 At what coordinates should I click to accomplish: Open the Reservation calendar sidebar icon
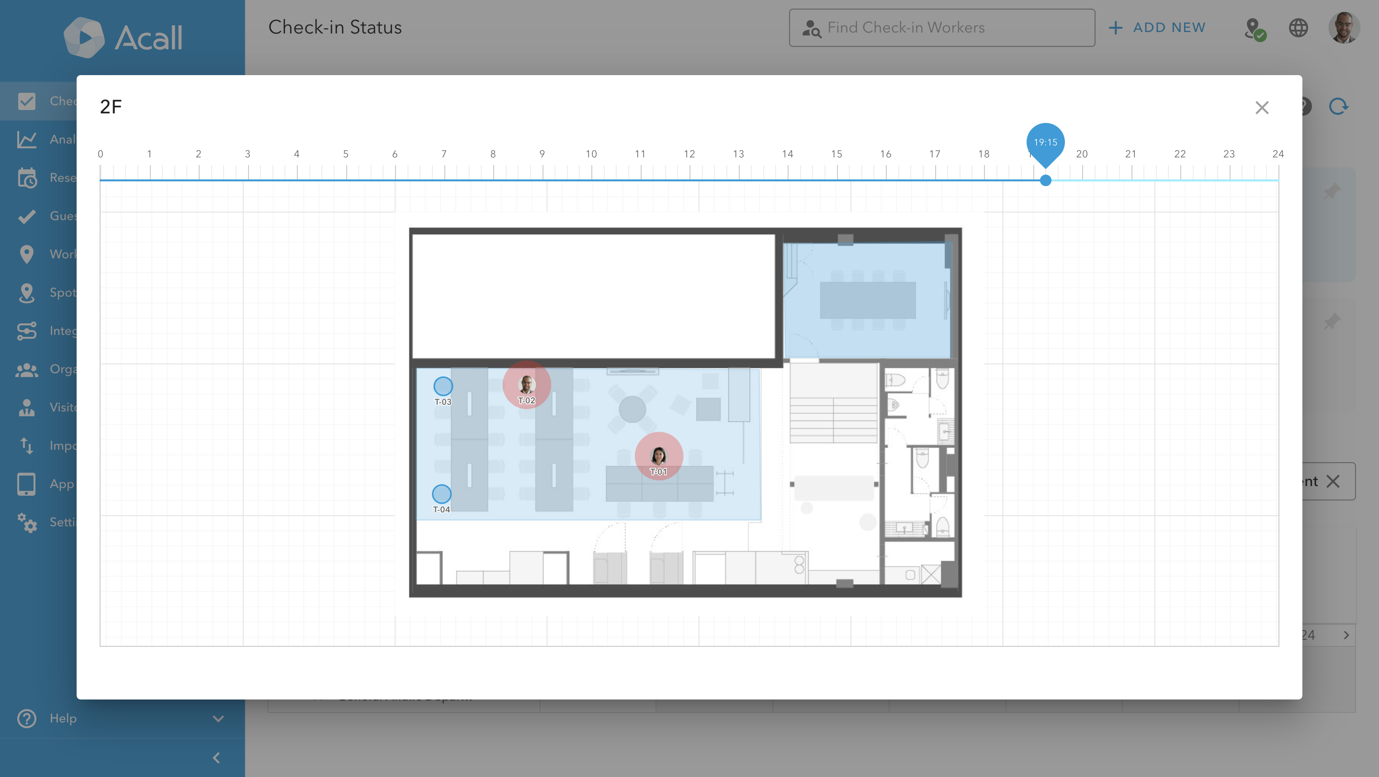27,178
